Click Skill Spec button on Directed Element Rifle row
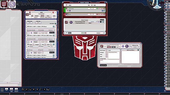The width and height of the screenshot is (170, 95). 52,42
